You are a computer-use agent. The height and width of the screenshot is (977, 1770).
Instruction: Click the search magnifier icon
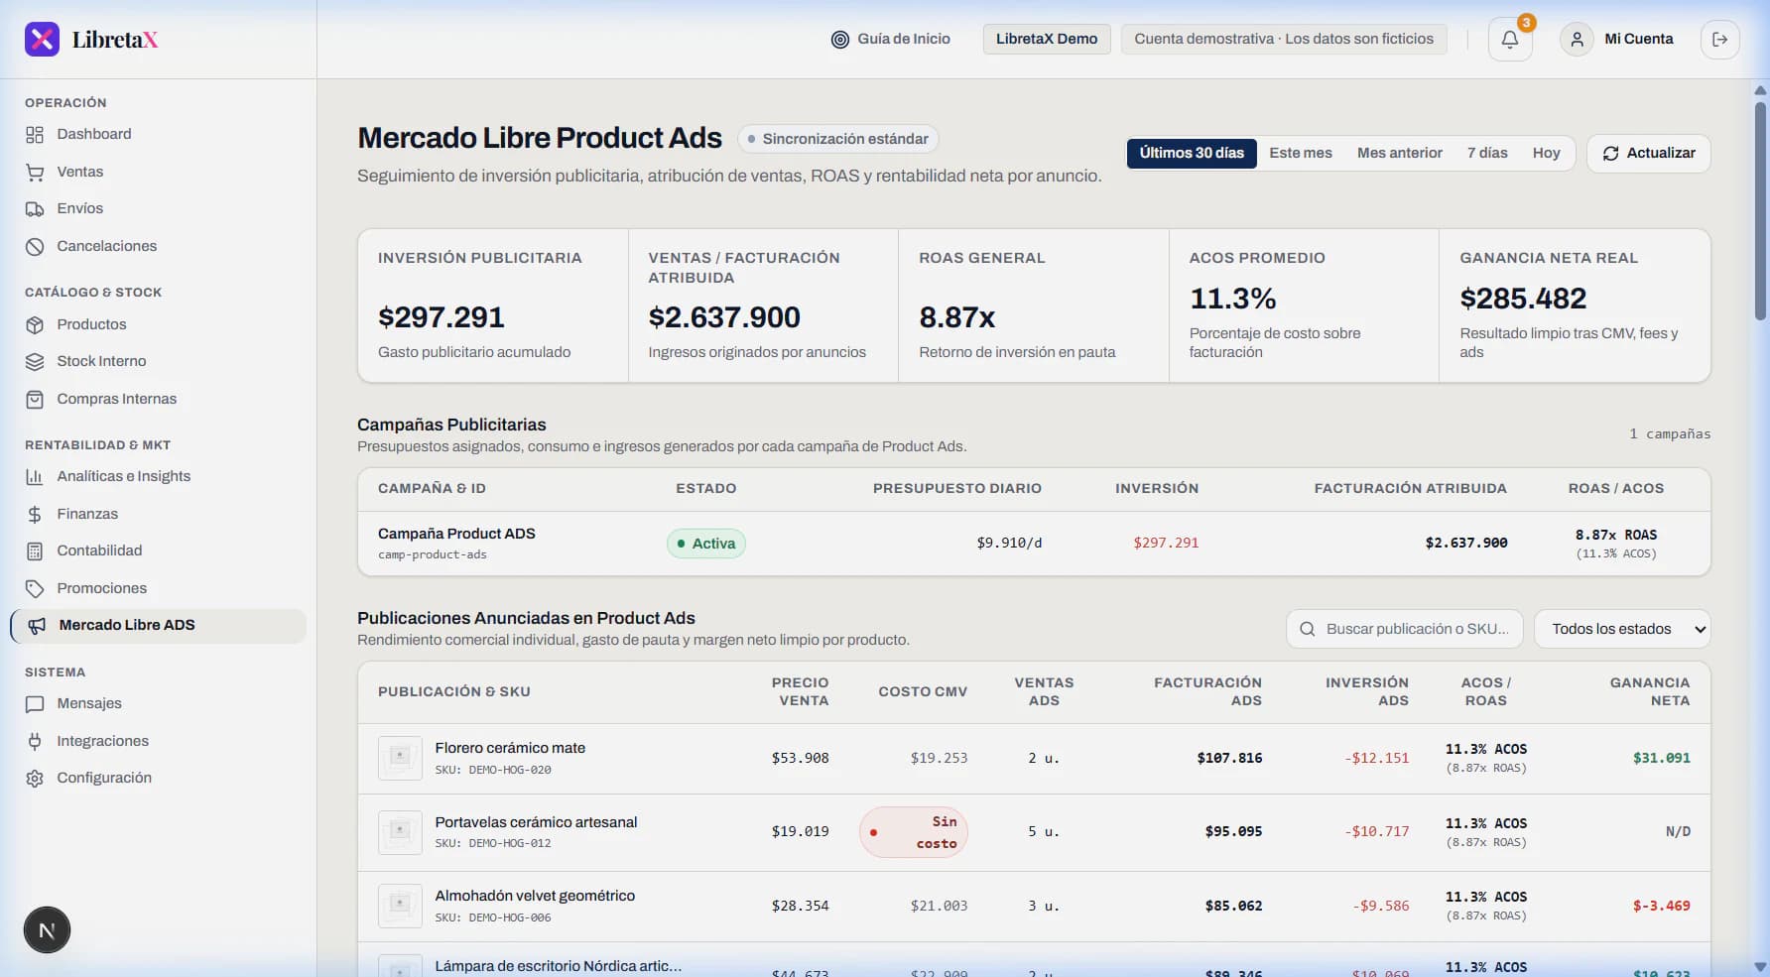(x=1308, y=629)
